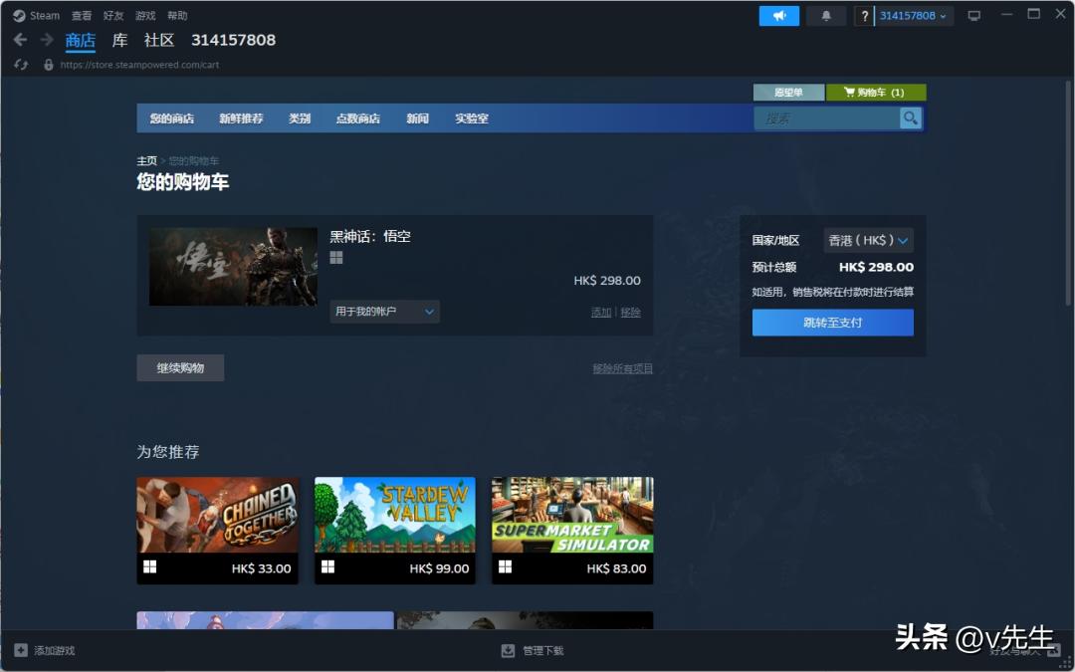Expand the 用于我的帐户 purchase dropdown
Viewport: 1075px width, 672px height.
[x=384, y=312]
